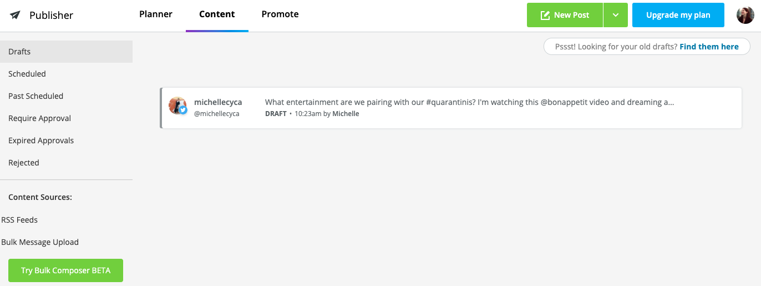The image size is (761, 286).
Task: Click the Publisher paper plane icon
Action: [15, 15]
